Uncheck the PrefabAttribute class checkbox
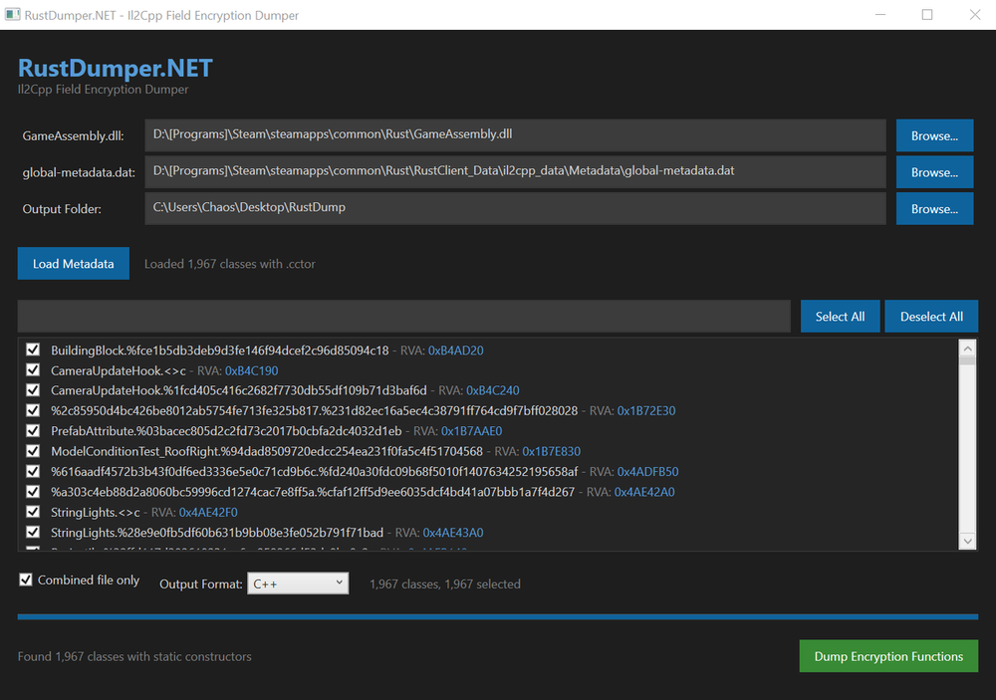996x700 pixels. click(33, 431)
